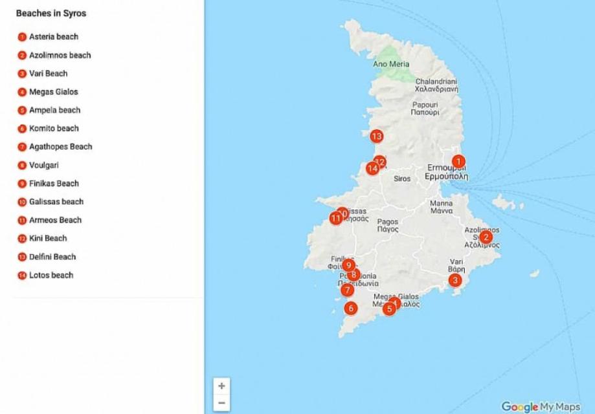Click map marker 7 on the map
The image size is (595, 414).
347,290
